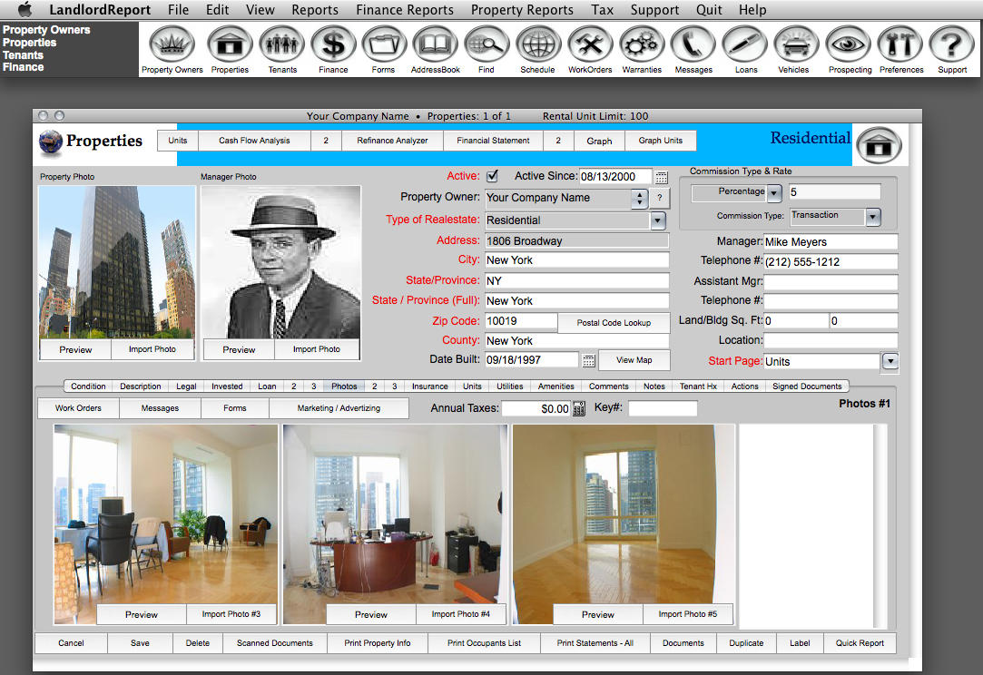Open the Forms folder icon
This screenshot has height=675, width=983.
[x=384, y=44]
